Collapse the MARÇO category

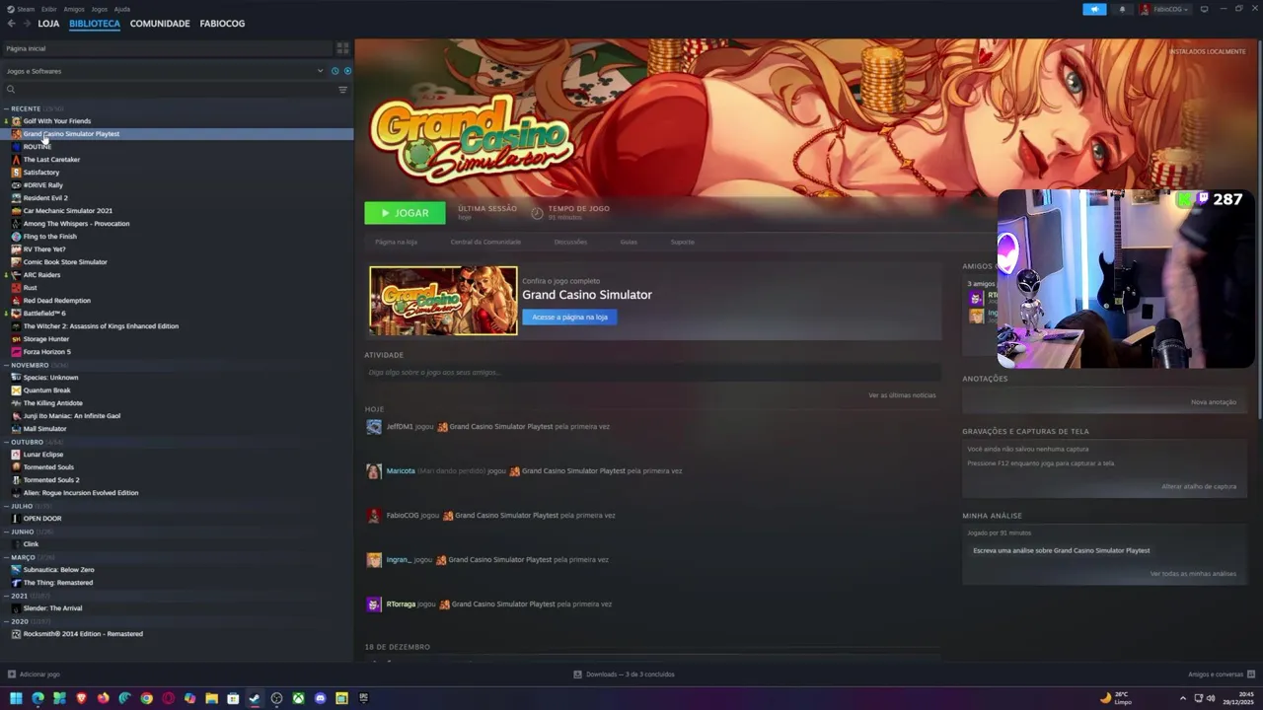(6, 557)
